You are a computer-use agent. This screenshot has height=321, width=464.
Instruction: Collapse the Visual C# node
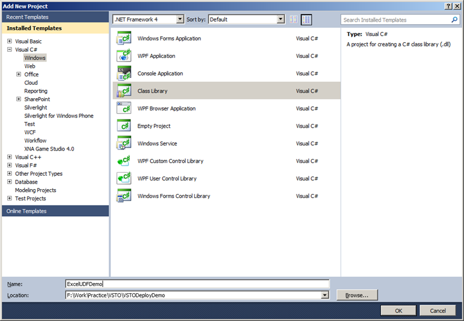pyautogui.click(x=10, y=49)
